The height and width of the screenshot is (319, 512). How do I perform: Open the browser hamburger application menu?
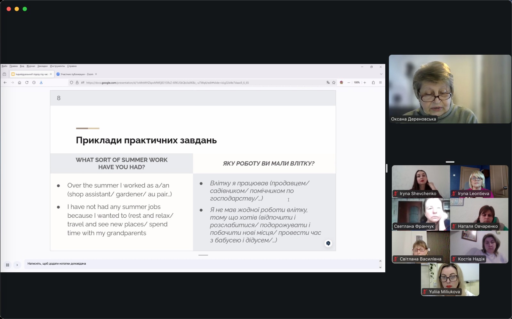(380, 82)
